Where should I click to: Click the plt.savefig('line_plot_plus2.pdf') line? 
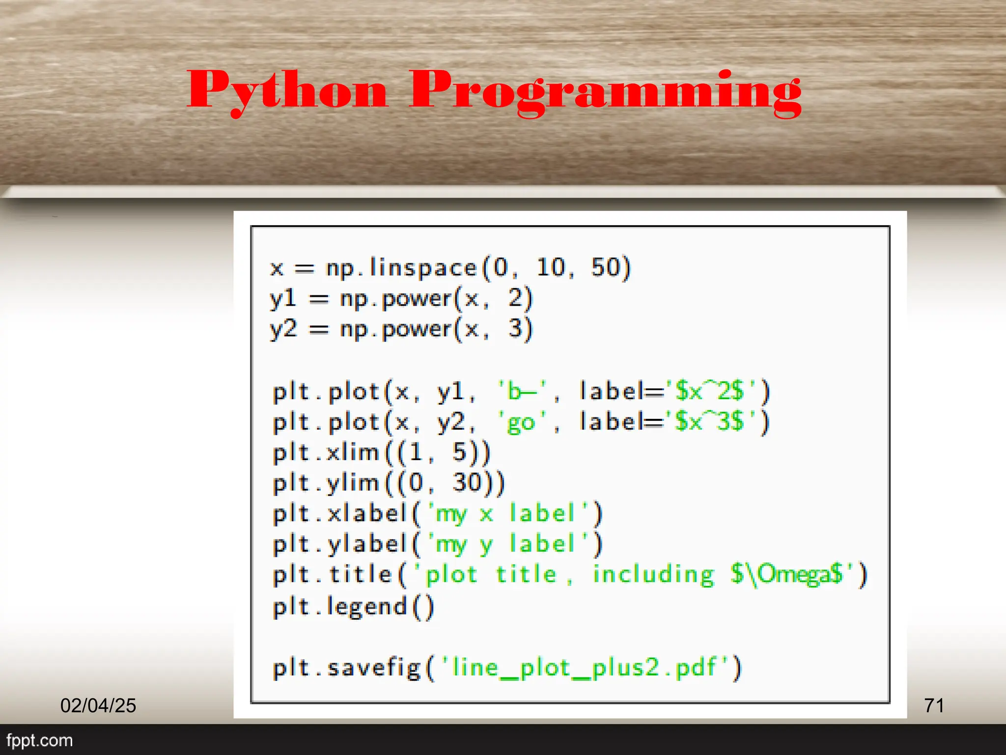click(507, 668)
